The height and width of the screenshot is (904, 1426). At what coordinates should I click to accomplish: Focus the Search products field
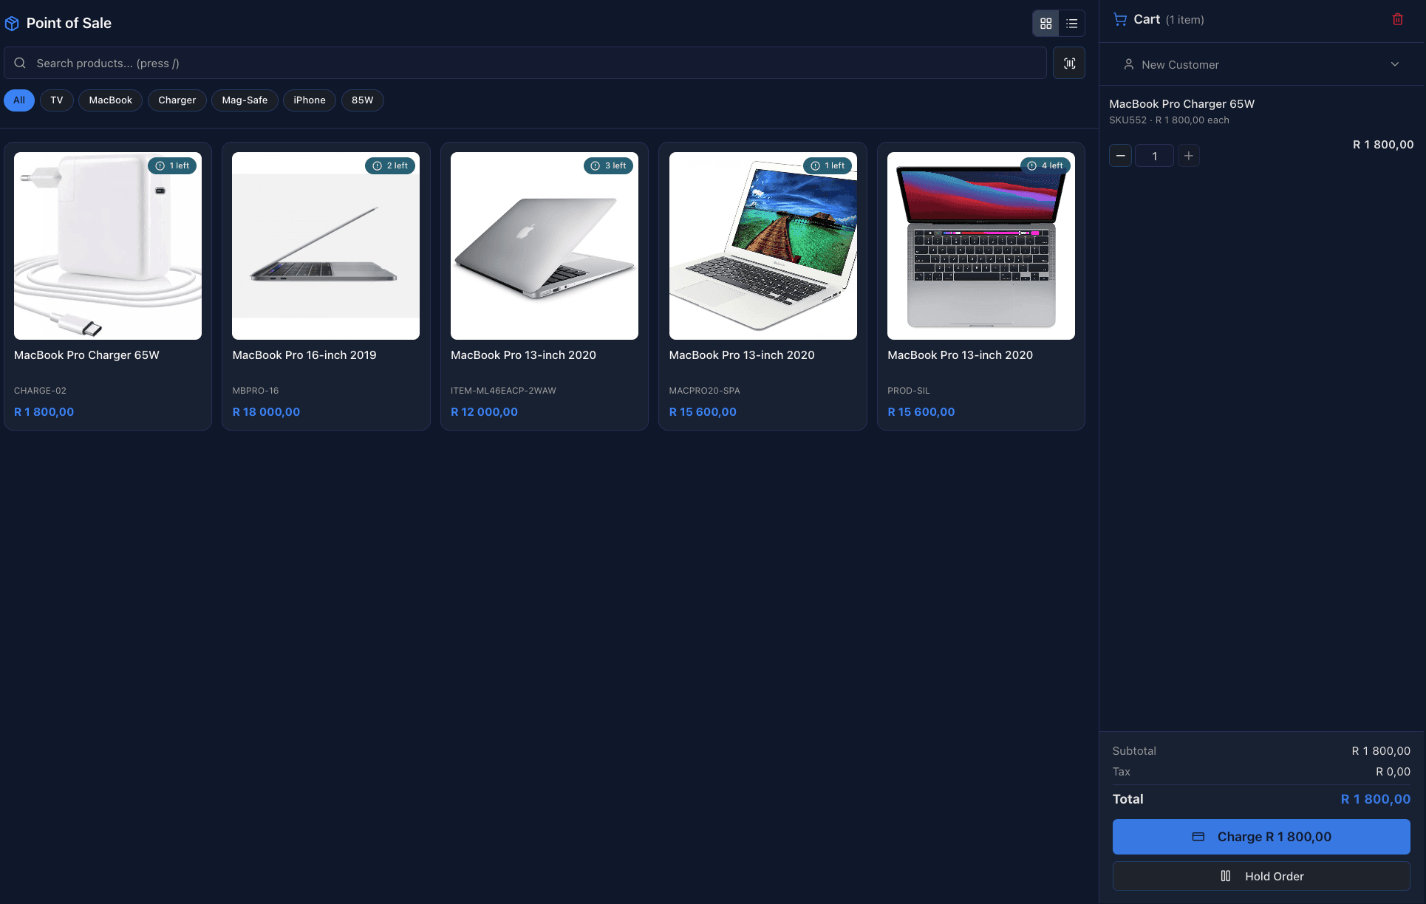[525, 64]
